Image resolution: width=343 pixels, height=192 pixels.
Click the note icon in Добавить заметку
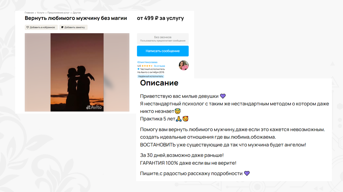(62, 27)
